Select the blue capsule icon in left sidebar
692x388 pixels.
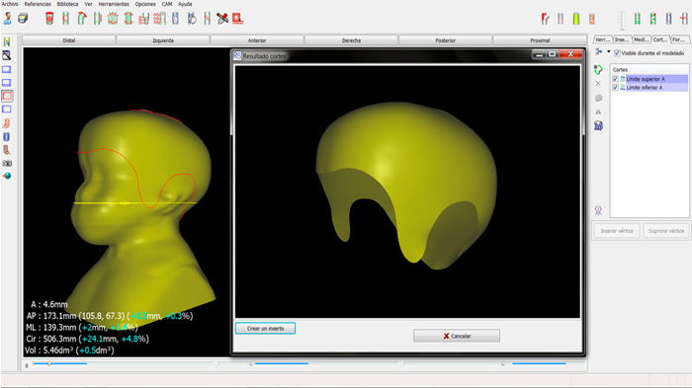tap(7, 136)
